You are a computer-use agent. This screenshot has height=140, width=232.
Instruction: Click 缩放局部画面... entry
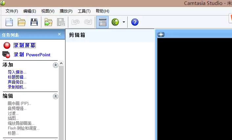pos(21,124)
